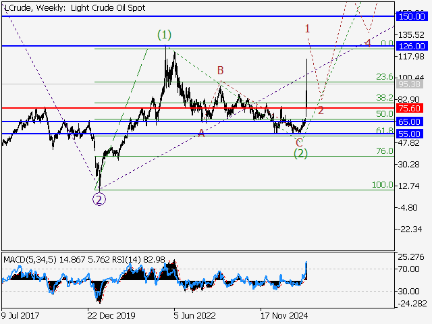This screenshot has height=324, width=432.
Task: Click the 61.8 Fibonacci retracement label
Action: tap(384, 130)
